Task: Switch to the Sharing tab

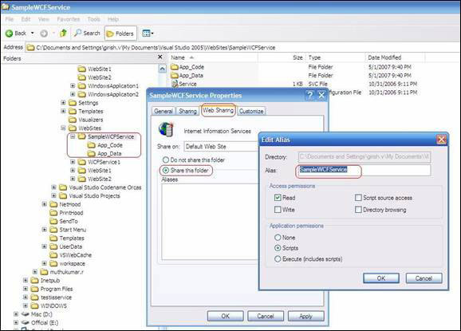Action: pyautogui.click(x=188, y=111)
